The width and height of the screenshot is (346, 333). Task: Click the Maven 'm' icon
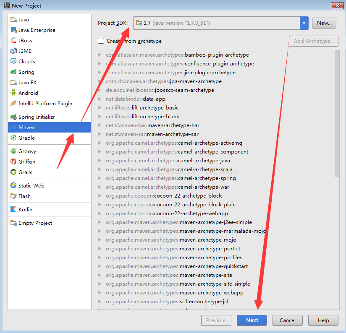pyautogui.click(x=13, y=127)
